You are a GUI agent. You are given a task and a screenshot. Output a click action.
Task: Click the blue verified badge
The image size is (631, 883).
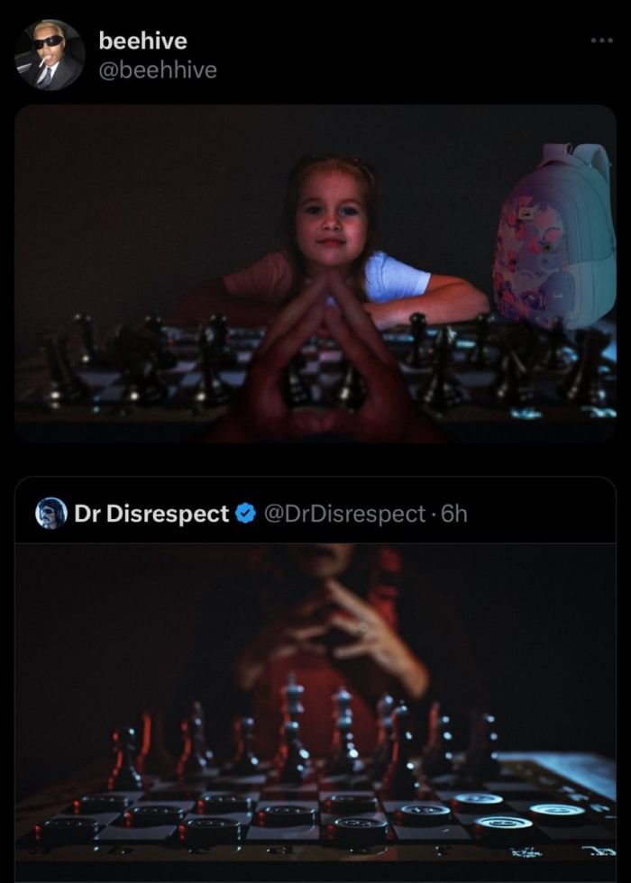[x=245, y=514]
